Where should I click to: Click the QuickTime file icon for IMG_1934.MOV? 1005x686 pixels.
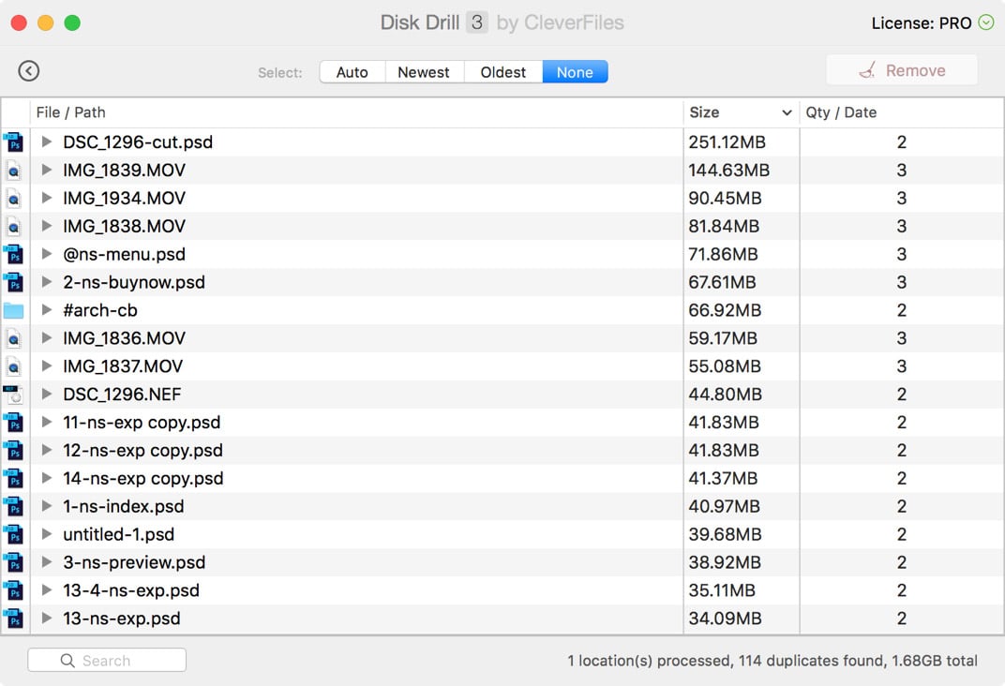pyautogui.click(x=14, y=199)
